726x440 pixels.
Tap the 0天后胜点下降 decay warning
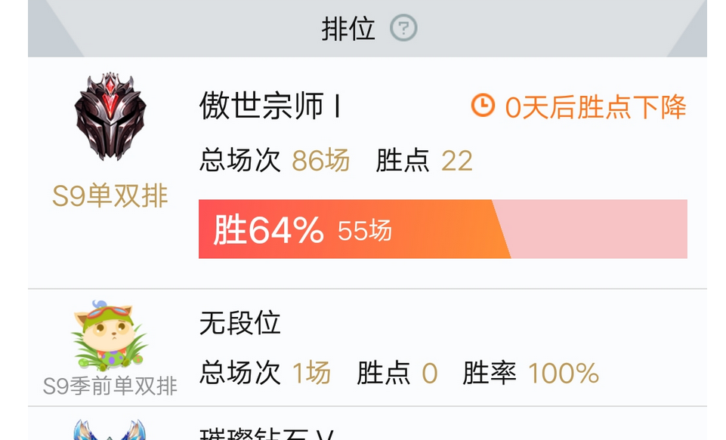(595, 107)
